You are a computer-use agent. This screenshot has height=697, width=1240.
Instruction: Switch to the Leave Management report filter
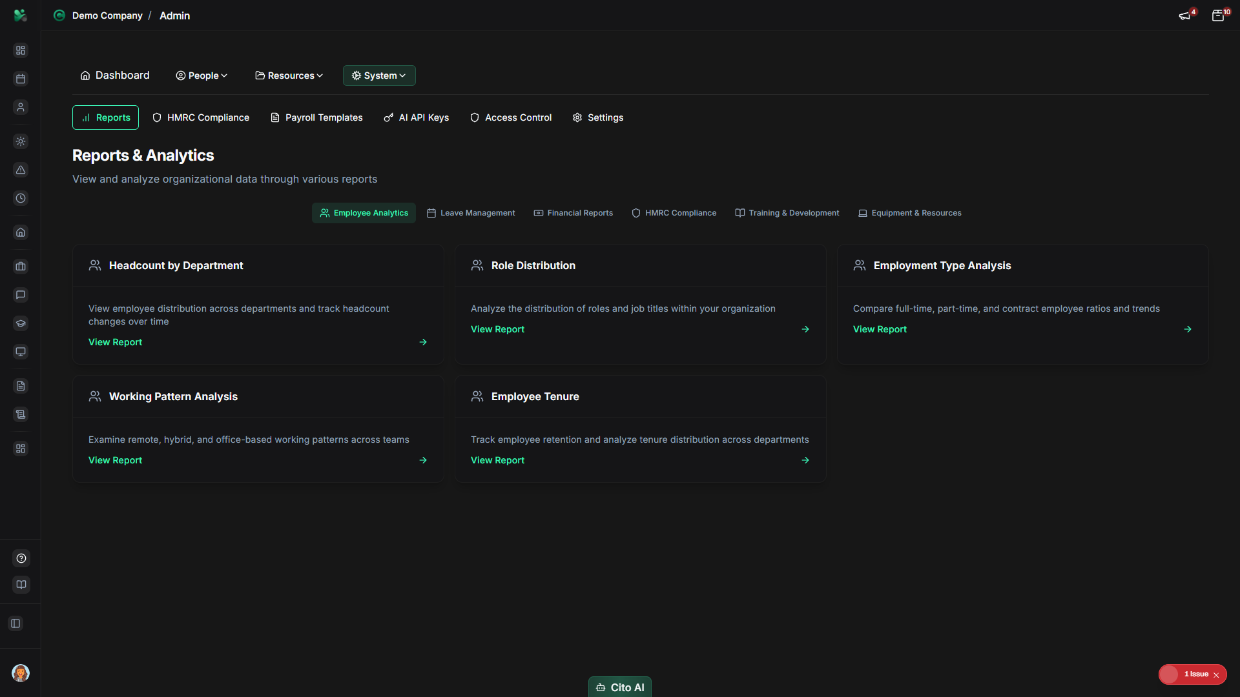point(470,213)
